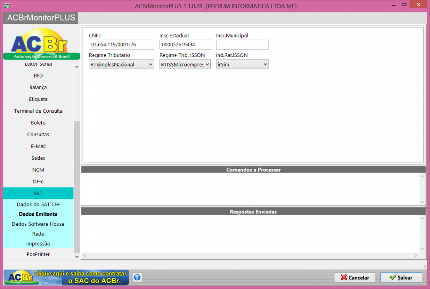Select RFD in the sidebar
The width and height of the screenshot is (430, 289).
point(38,76)
